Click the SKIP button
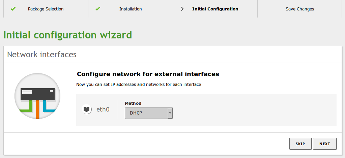Viewport: 345px width, 158px height. tap(300, 144)
